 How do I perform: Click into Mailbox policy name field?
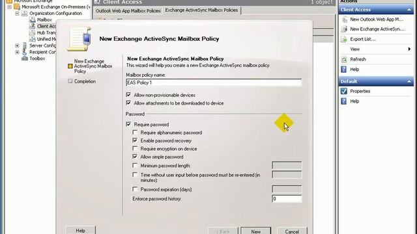pyautogui.click(x=214, y=83)
